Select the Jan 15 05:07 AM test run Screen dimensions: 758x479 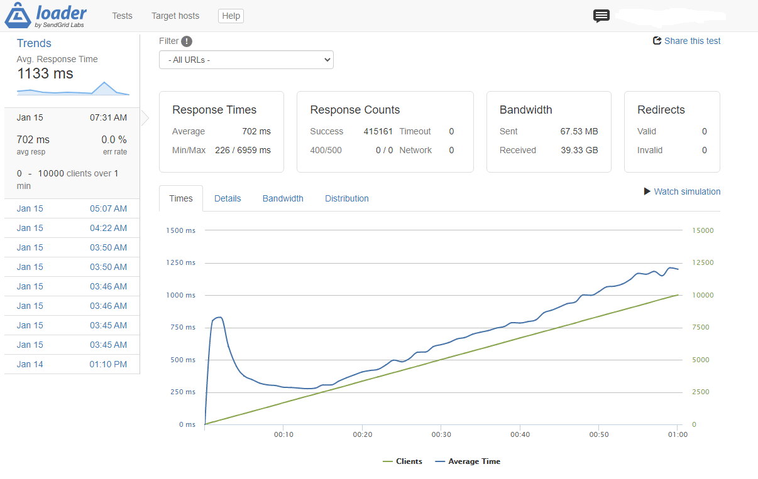[72, 208]
